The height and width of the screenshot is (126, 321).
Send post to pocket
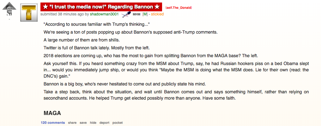[118, 123]
